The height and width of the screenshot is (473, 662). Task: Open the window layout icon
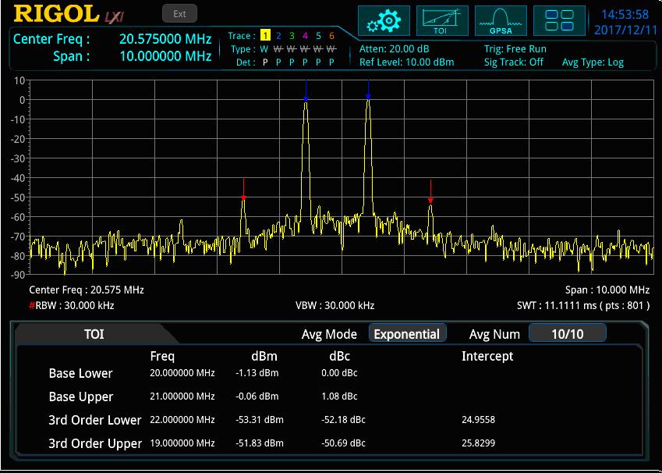tap(559, 20)
